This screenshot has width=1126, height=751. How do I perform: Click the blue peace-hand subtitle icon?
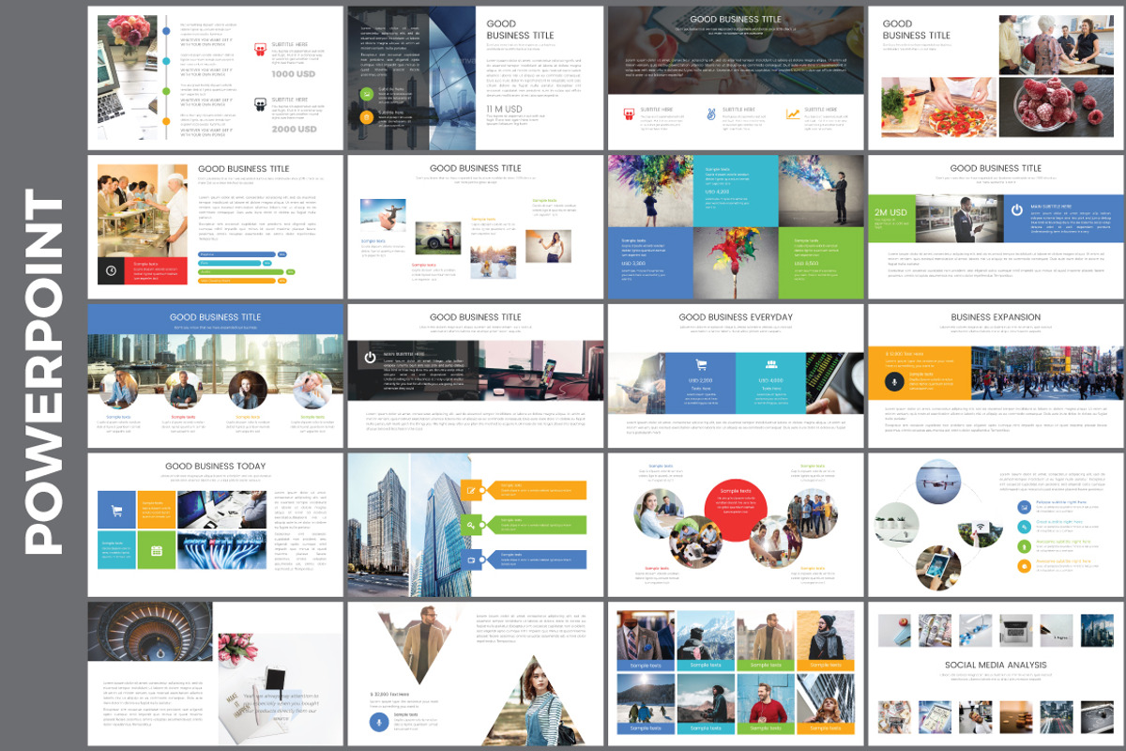(x=712, y=114)
